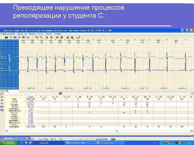Click the ECG scroll left arrow

pos(2,93)
